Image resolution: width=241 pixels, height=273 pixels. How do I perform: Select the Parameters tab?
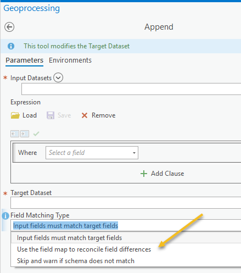point(24,60)
